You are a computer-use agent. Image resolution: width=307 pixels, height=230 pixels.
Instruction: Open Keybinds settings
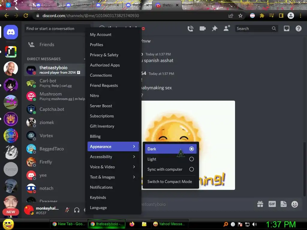click(113, 197)
